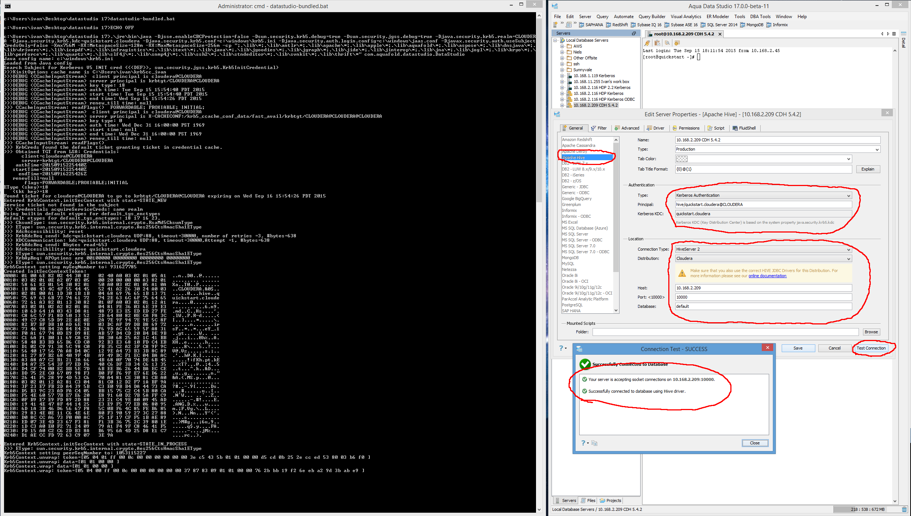Click copy icon in Connection Test dialog
The image size is (911, 516).
pos(594,443)
